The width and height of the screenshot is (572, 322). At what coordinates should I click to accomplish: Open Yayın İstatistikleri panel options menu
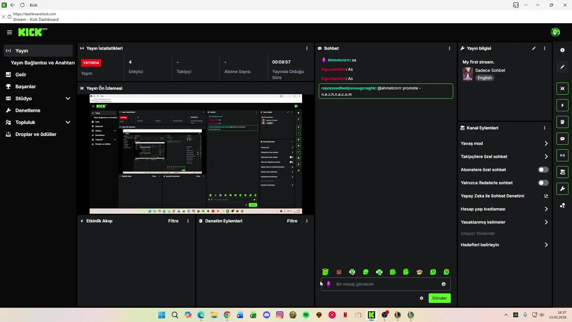[307, 48]
